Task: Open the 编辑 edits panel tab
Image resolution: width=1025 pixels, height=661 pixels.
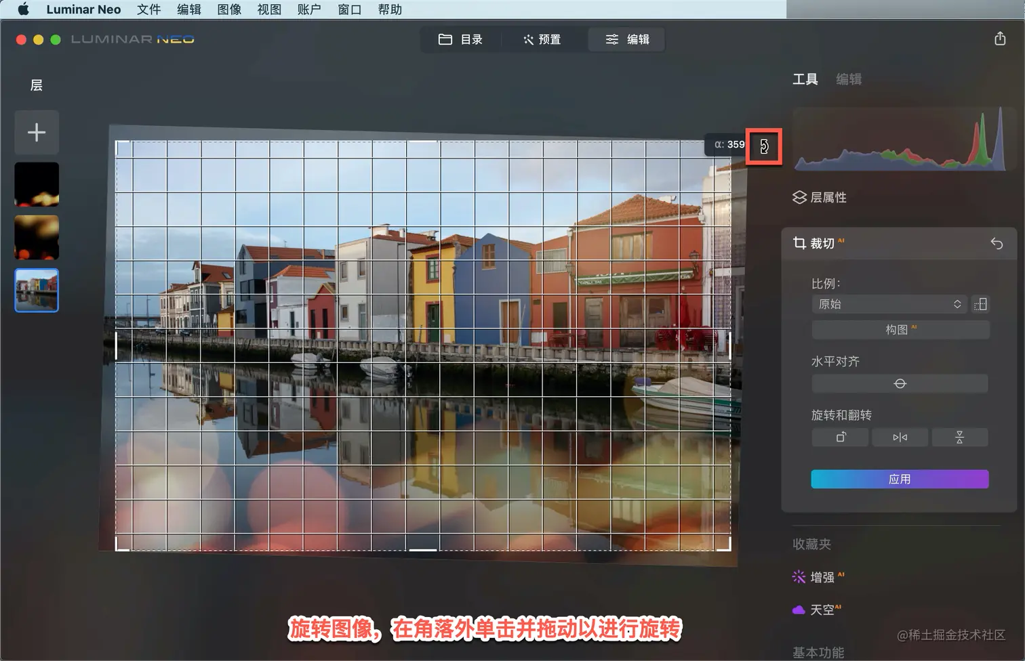Action: [849, 79]
